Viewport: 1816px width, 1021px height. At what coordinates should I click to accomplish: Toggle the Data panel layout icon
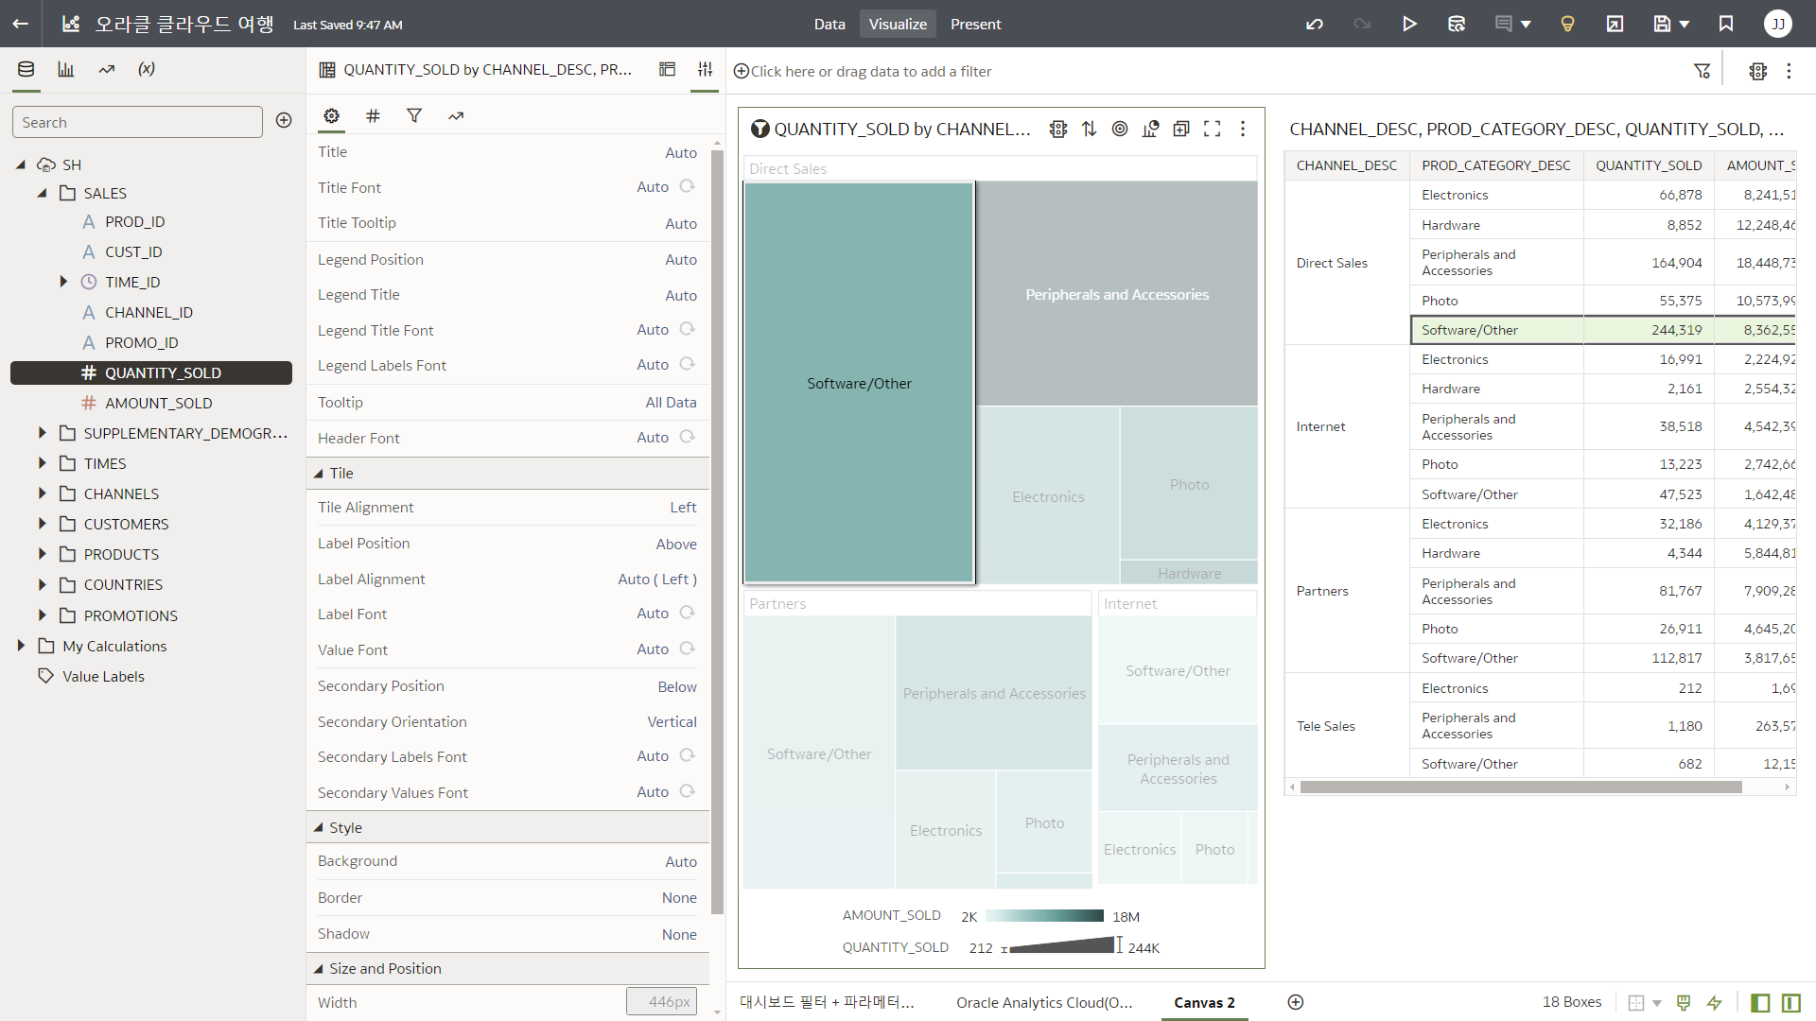click(1760, 1002)
